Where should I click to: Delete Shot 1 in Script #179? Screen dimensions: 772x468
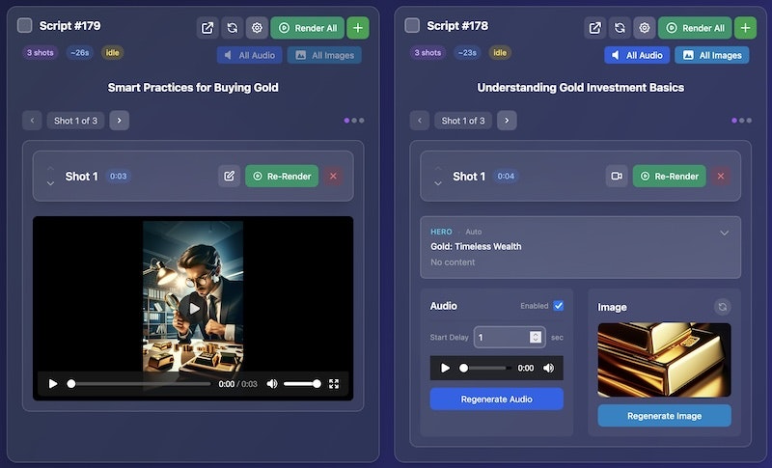333,177
